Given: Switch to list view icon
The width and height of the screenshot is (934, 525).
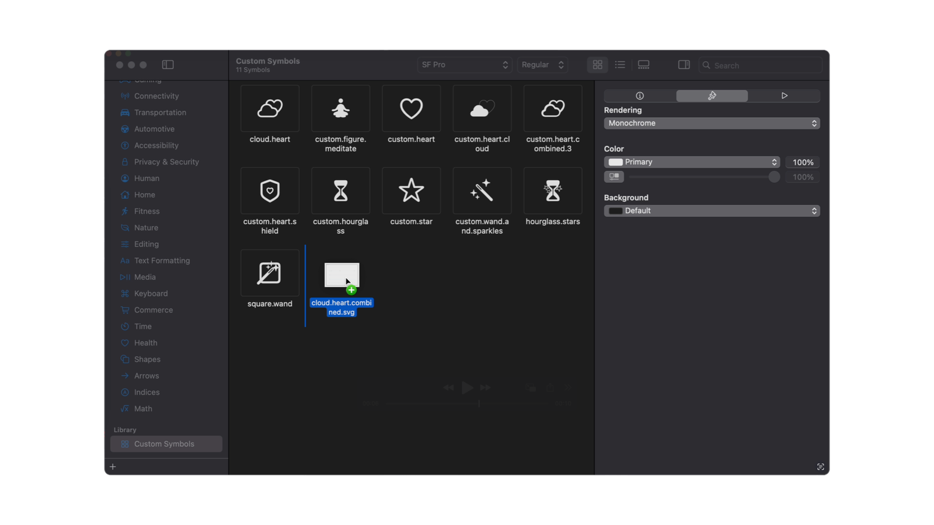Looking at the screenshot, I should (x=620, y=65).
